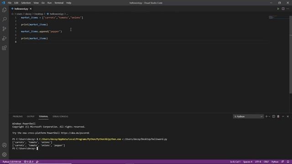
Task: Select the Terminal panel tab
Action: 43,117
